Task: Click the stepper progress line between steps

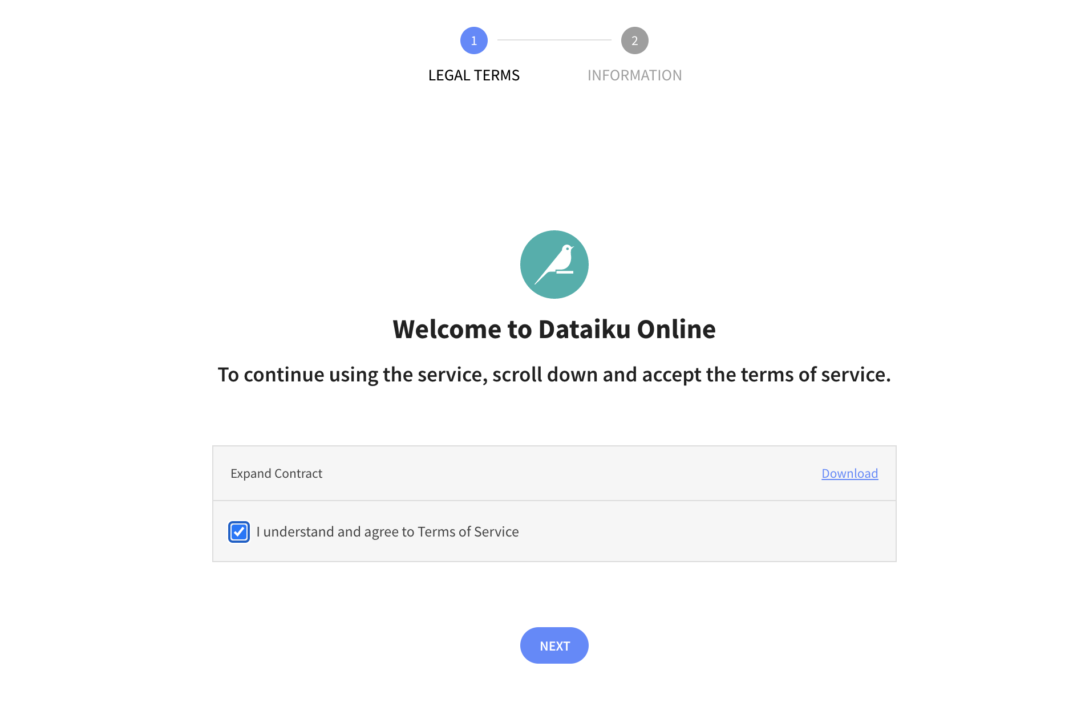Action: click(554, 40)
